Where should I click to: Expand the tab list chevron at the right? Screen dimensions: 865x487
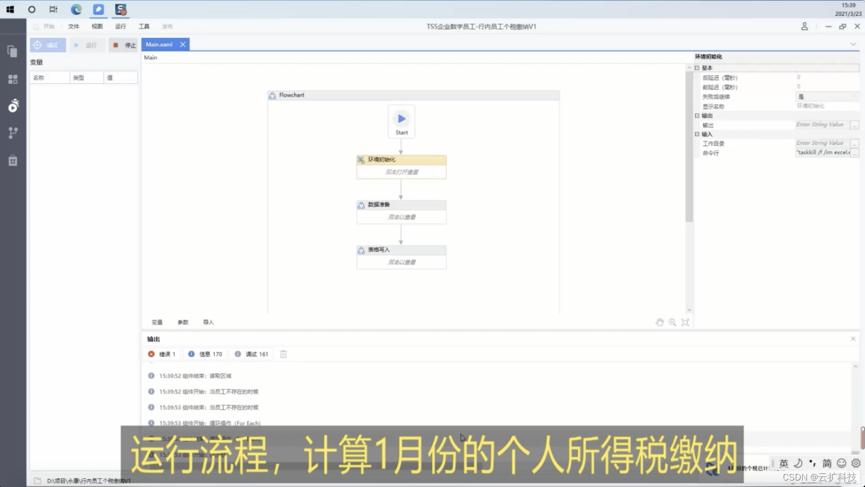[x=853, y=44]
